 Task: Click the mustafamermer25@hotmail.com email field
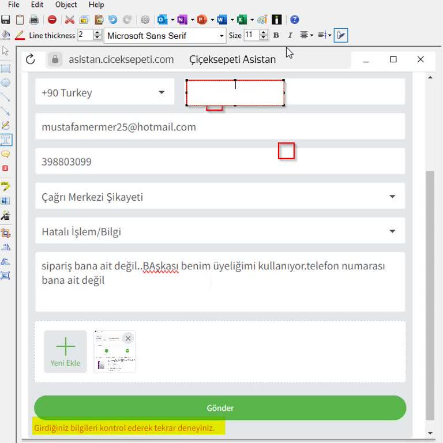pyautogui.click(x=220, y=126)
